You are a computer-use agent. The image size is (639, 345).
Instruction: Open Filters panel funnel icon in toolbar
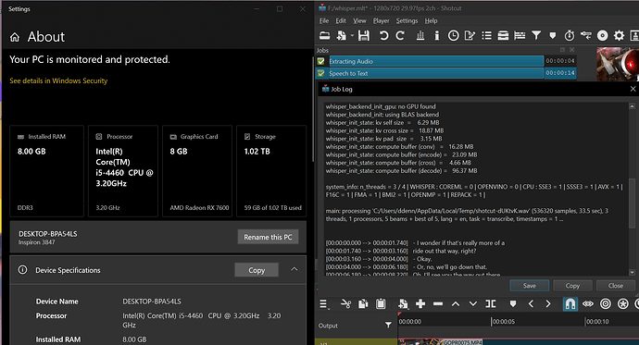(x=536, y=36)
